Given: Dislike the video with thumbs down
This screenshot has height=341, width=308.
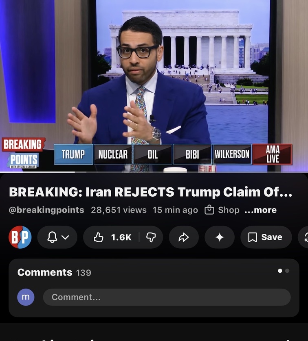Looking at the screenshot, I should (x=151, y=237).
